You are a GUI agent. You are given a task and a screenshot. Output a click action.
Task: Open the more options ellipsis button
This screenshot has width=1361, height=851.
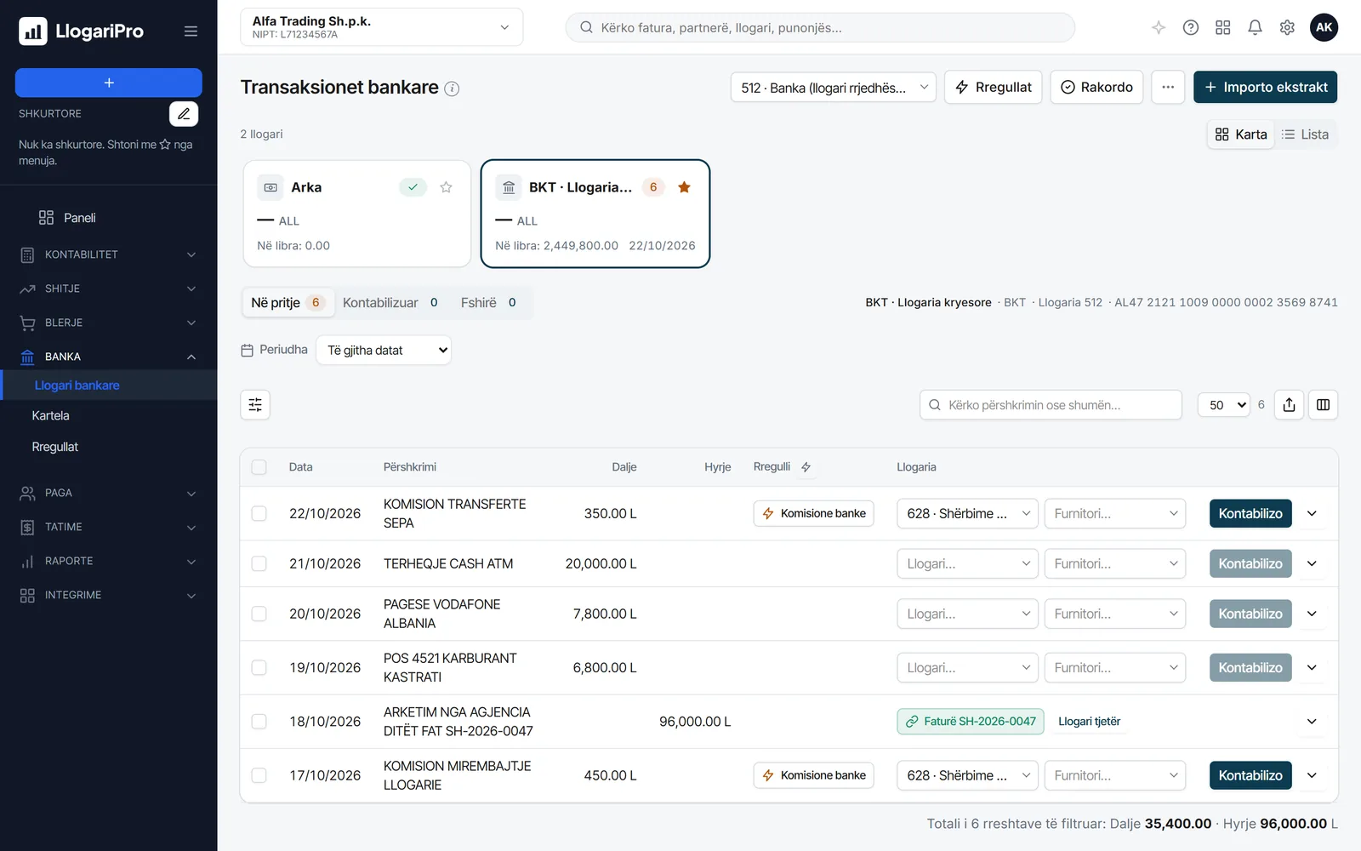click(1168, 87)
